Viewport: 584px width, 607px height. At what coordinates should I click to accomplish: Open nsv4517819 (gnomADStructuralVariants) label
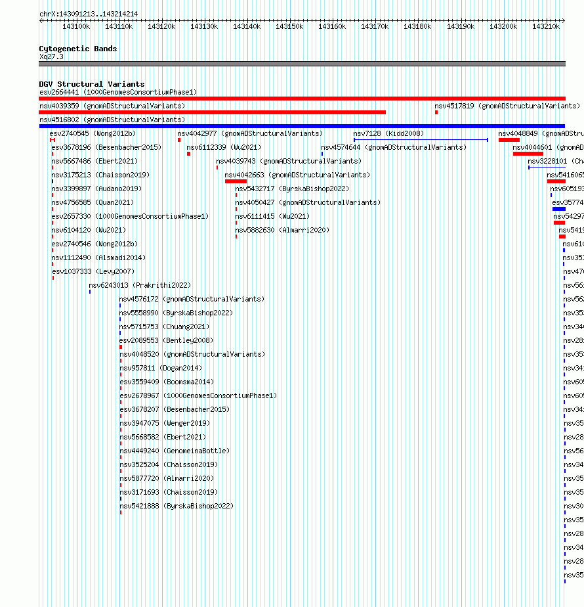[x=507, y=106]
